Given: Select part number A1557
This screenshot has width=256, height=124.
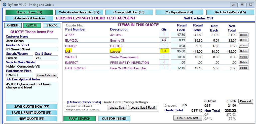Looking at the screenshot, I should 69,35.
